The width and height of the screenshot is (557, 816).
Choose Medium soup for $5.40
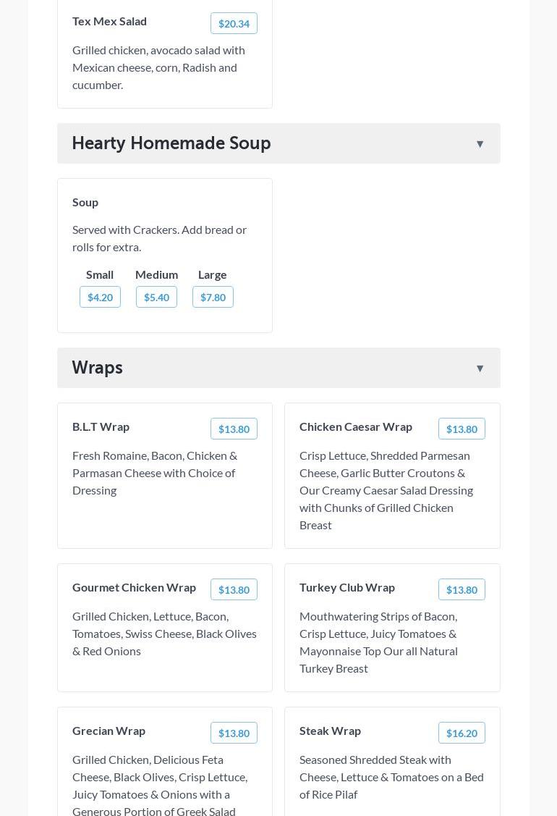click(156, 298)
